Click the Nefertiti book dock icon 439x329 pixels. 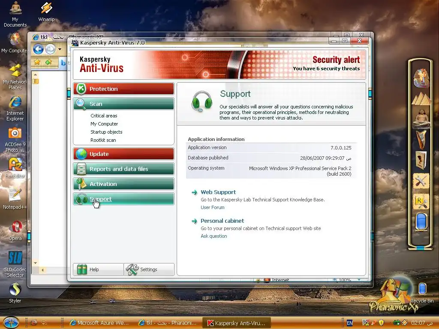pos(421,160)
